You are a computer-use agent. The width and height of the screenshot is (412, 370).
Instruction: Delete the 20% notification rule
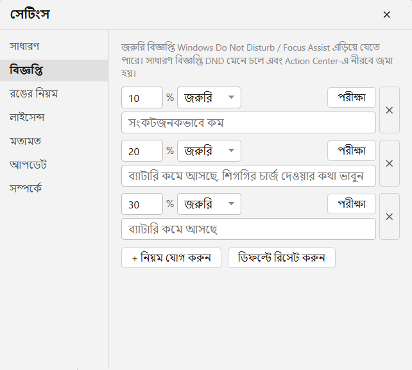pyautogui.click(x=390, y=164)
